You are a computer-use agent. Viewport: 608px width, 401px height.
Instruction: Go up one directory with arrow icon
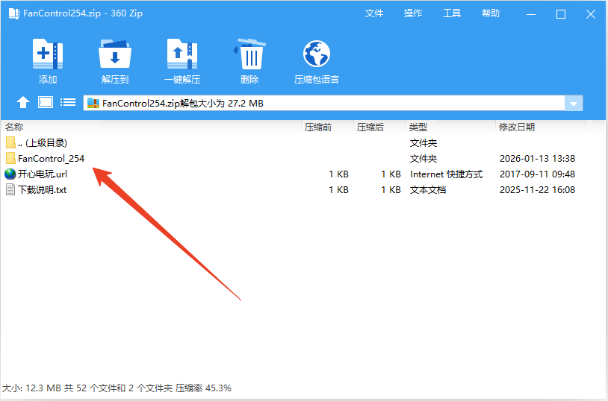23,103
